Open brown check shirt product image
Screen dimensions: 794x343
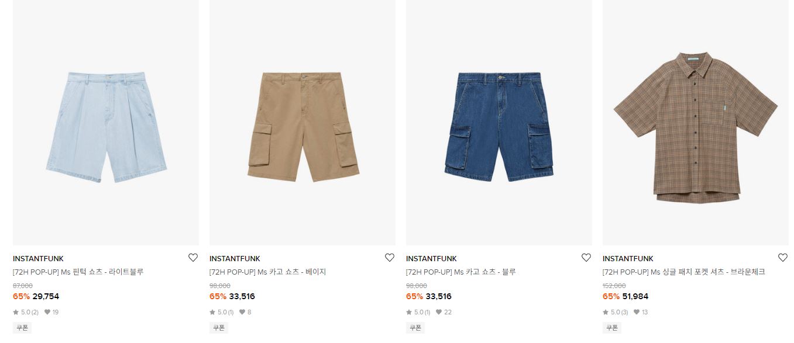click(x=696, y=123)
